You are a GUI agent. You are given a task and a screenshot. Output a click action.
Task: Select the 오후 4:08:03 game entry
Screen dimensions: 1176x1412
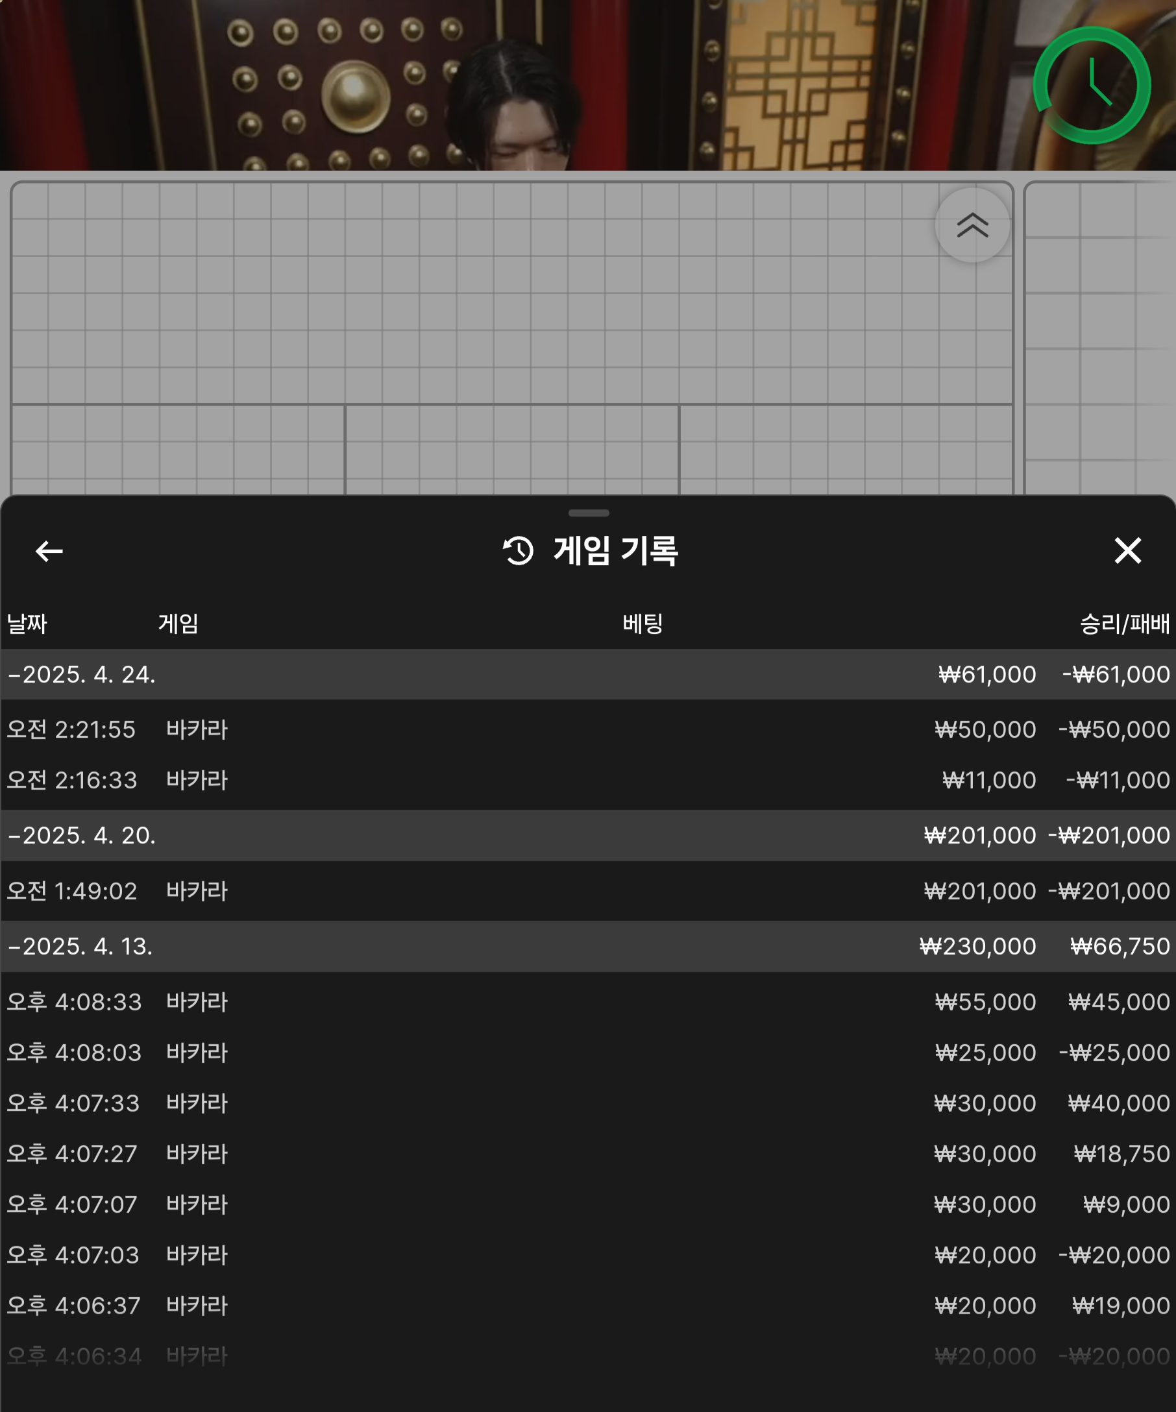587,1053
